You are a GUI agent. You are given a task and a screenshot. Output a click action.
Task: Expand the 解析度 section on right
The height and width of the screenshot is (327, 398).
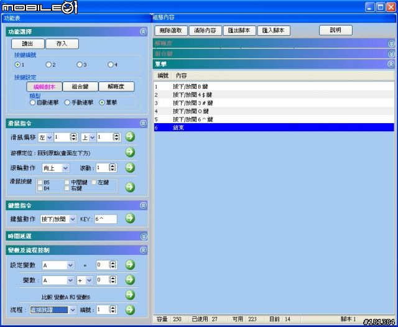pyautogui.click(x=391, y=44)
